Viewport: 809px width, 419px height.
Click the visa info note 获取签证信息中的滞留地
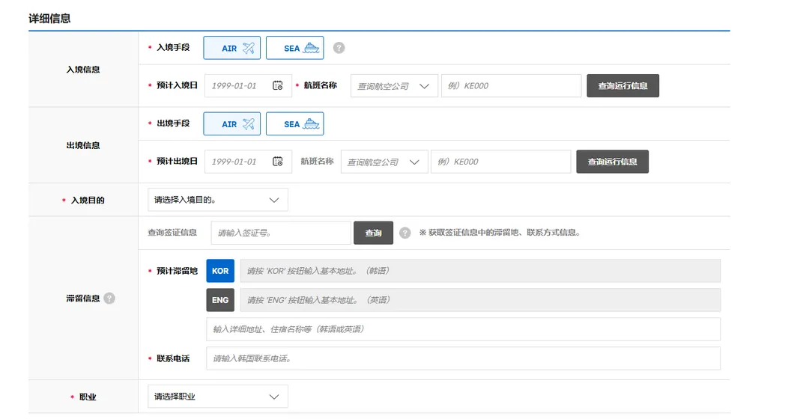pyautogui.click(x=500, y=233)
